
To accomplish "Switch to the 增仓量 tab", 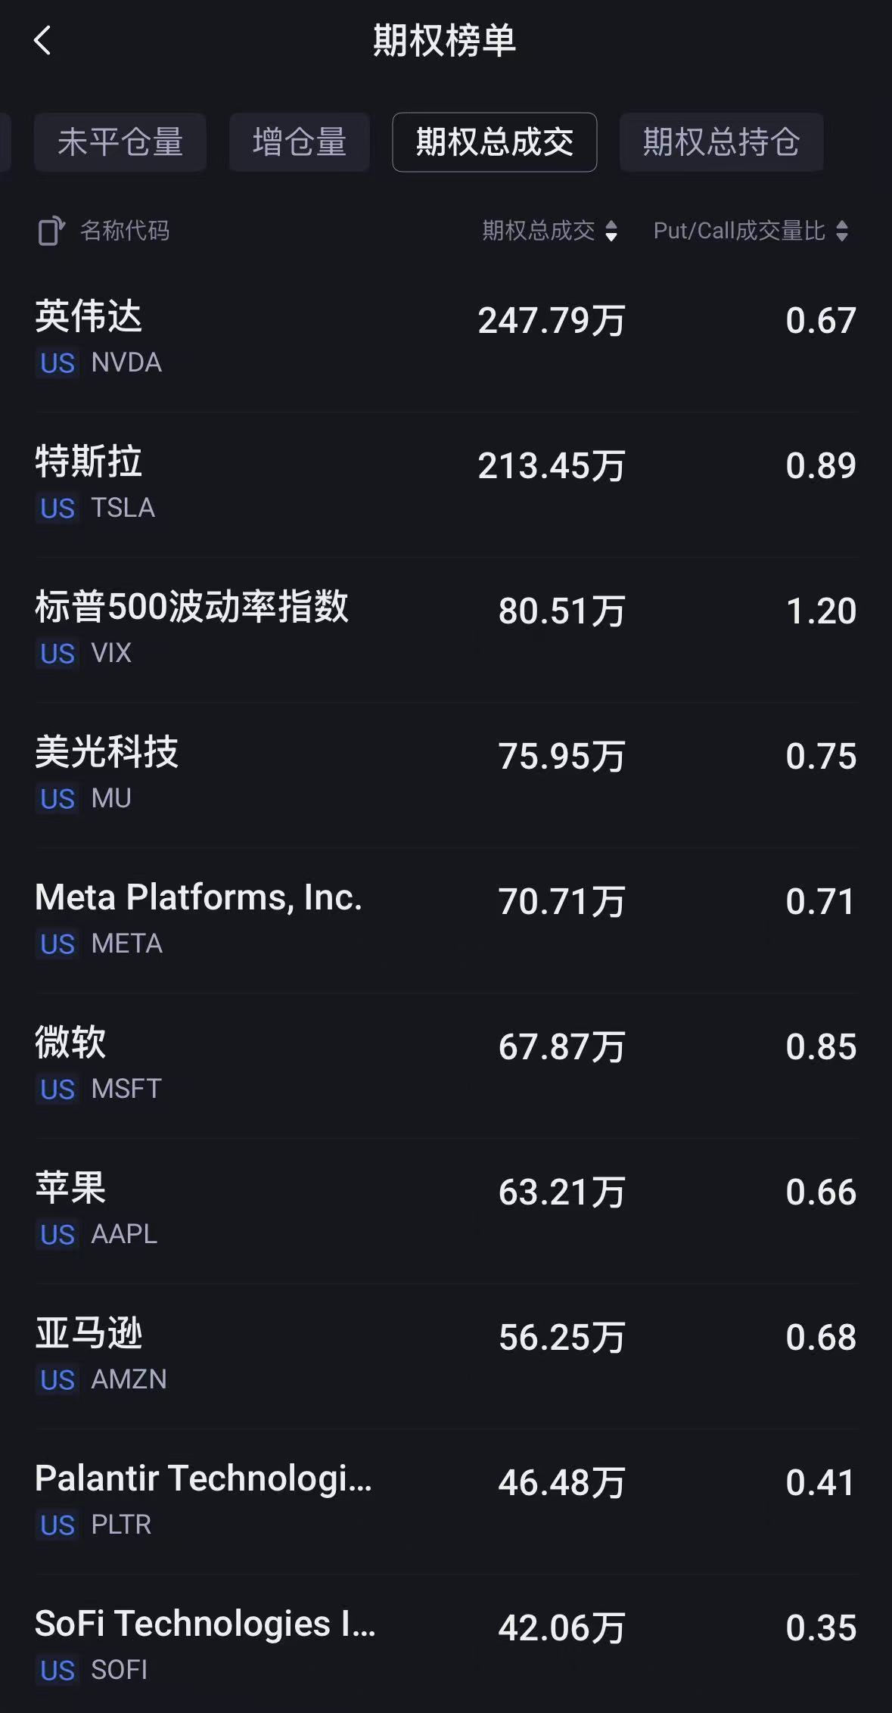I will point(300,142).
